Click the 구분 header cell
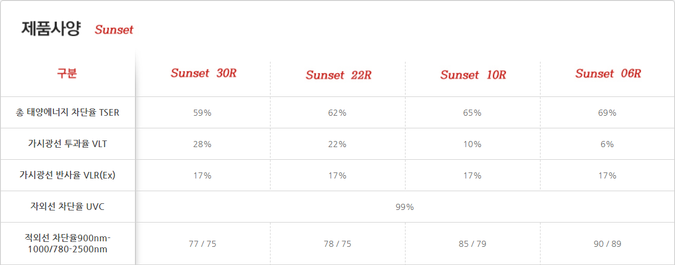Image resolution: width=675 pixels, height=265 pixels. 67,73
